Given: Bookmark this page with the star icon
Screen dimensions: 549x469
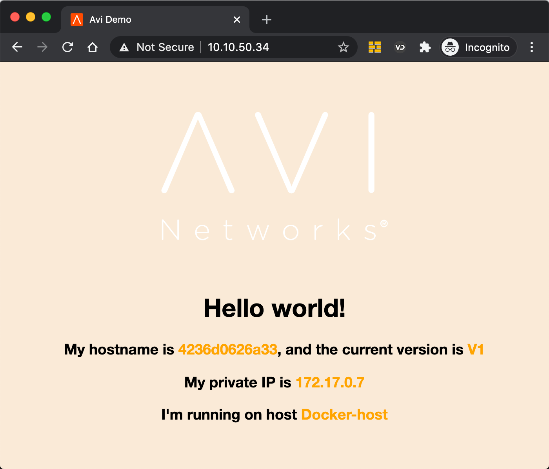Looking at the screenshot, I should [344, 47].
